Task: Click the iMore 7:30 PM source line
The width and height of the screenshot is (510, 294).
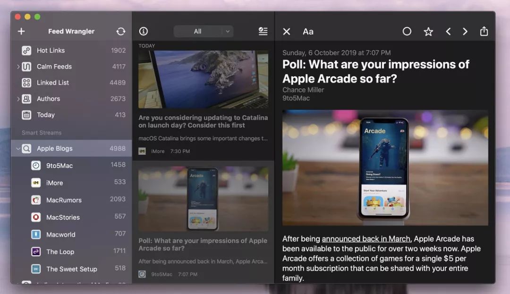Action: coord(164,151)
